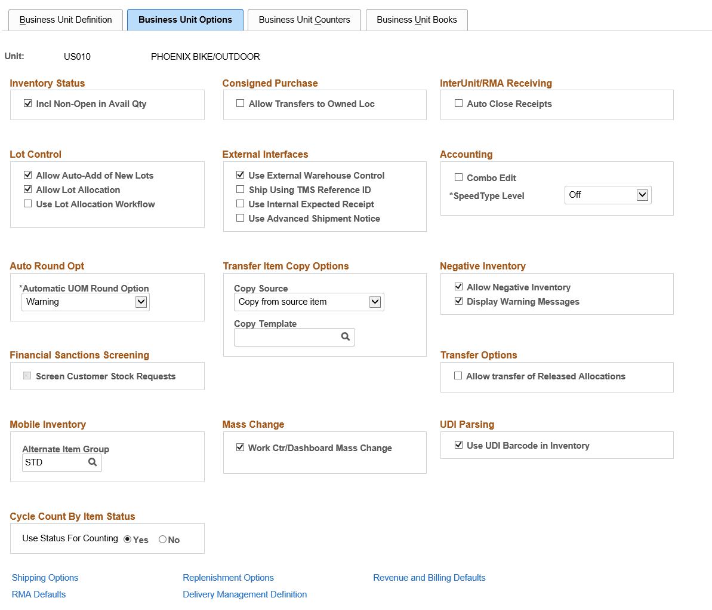
Task: Enable Auto Close Receipts
Action: pyautogui.click(x=458, y=103)
